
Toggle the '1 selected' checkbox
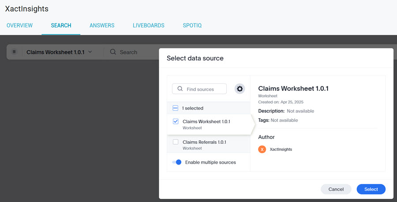pyautogui.click(x=176, y=108)
